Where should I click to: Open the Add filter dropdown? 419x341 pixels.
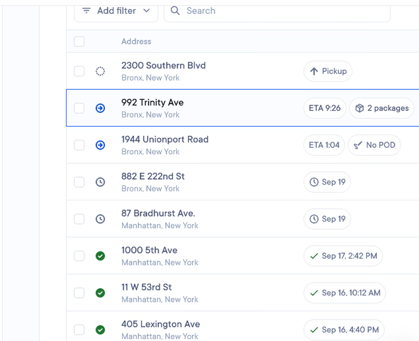pyautogui.click(x=116, y=11)
